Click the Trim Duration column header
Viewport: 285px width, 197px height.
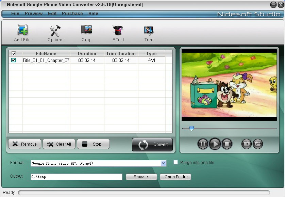(x=121, y=53)
